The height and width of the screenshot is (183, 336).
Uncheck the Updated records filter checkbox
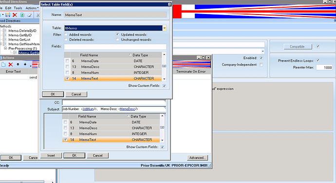click(117, 34)
